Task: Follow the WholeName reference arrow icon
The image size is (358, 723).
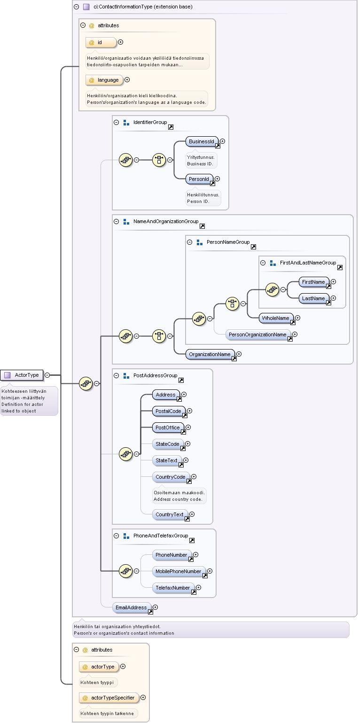Action: [292, 322]
